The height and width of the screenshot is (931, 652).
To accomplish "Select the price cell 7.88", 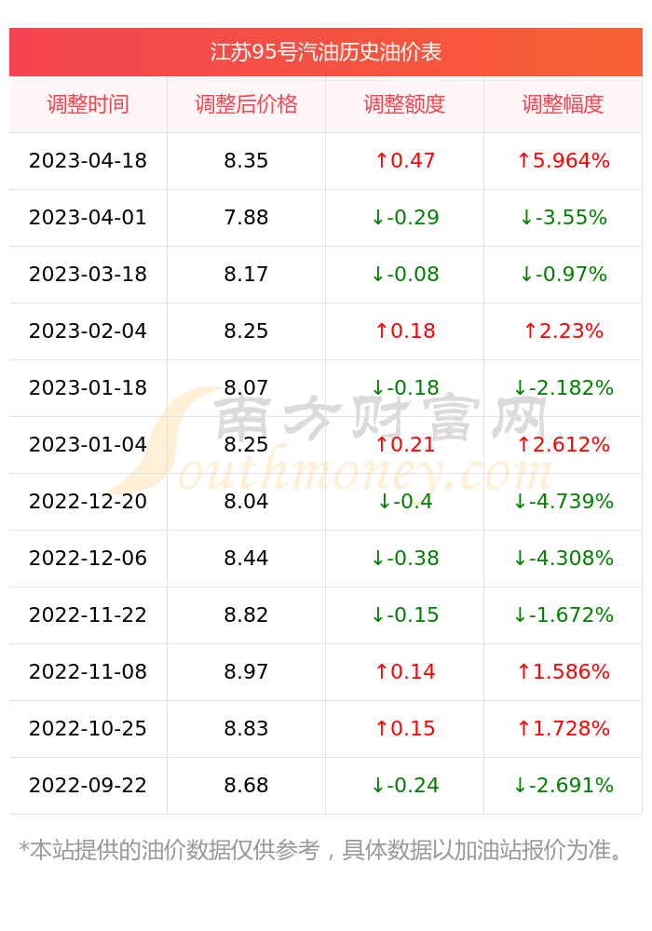I will 246,217.
